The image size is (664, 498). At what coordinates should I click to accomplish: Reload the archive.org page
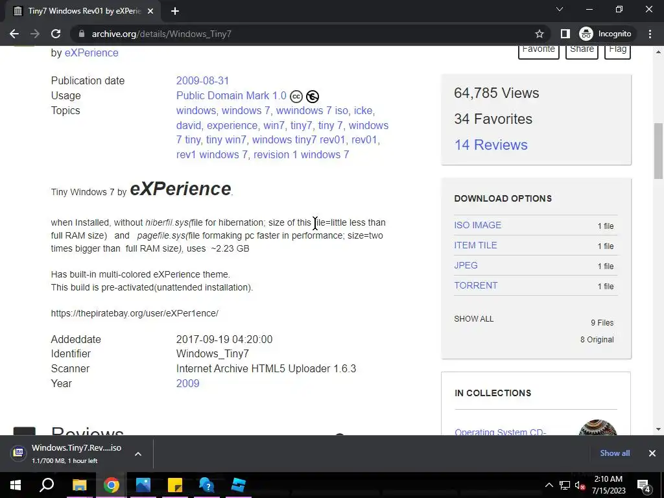pos(56,34)
